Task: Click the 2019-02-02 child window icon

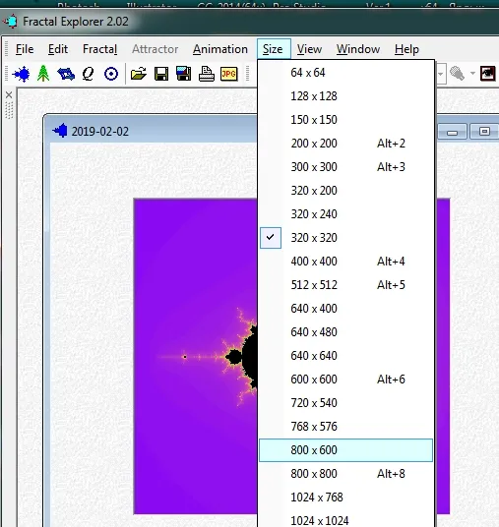Action: click(x=60, y=131)
